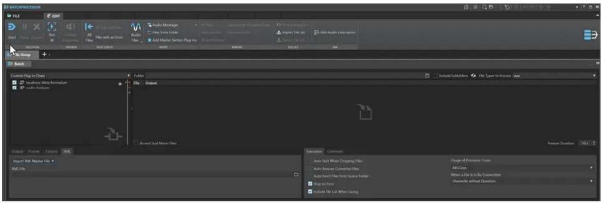602x203 pixels.
Task: Switch to the EDIT ribbon tab
Action: 53,16
